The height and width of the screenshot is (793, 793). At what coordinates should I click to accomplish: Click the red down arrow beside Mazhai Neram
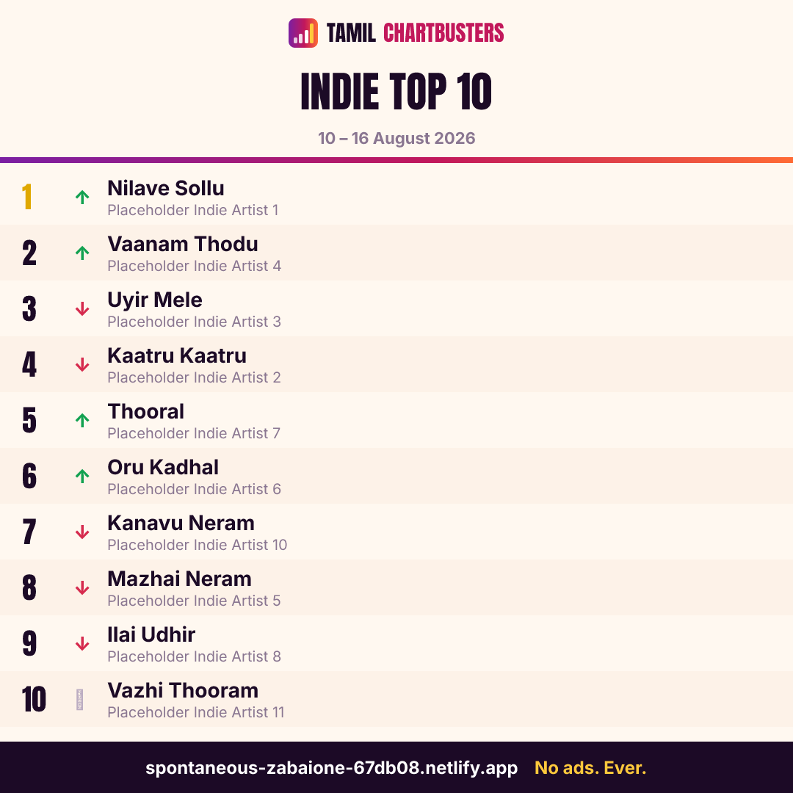82,587
